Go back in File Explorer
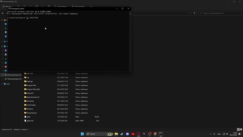Image resolution: width=243 pixels, height=137 pixels. tap(3, 13)
